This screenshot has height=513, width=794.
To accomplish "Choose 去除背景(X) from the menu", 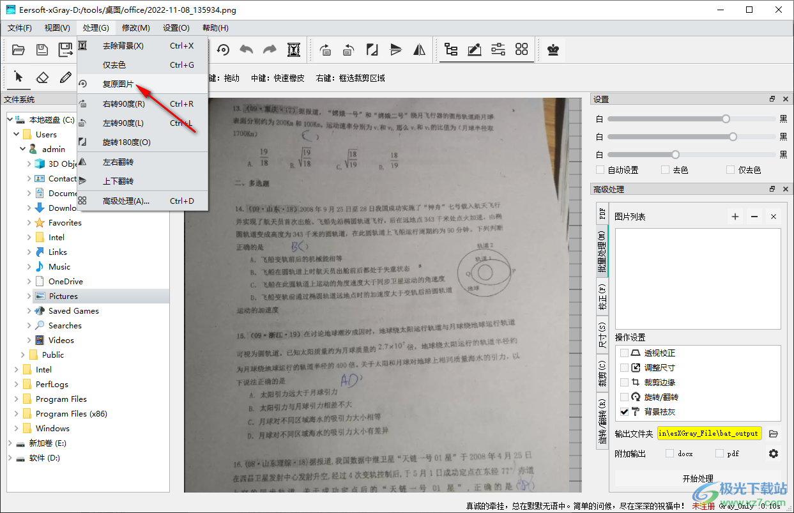I will [142, 45].
